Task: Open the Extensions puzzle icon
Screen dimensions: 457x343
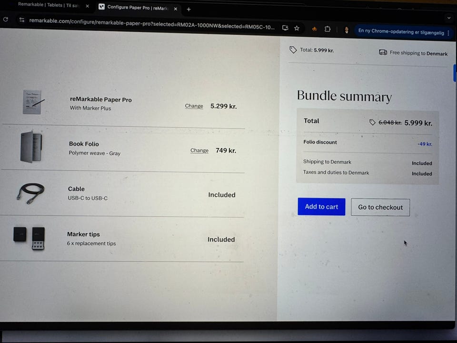Action: click(328, 29)
